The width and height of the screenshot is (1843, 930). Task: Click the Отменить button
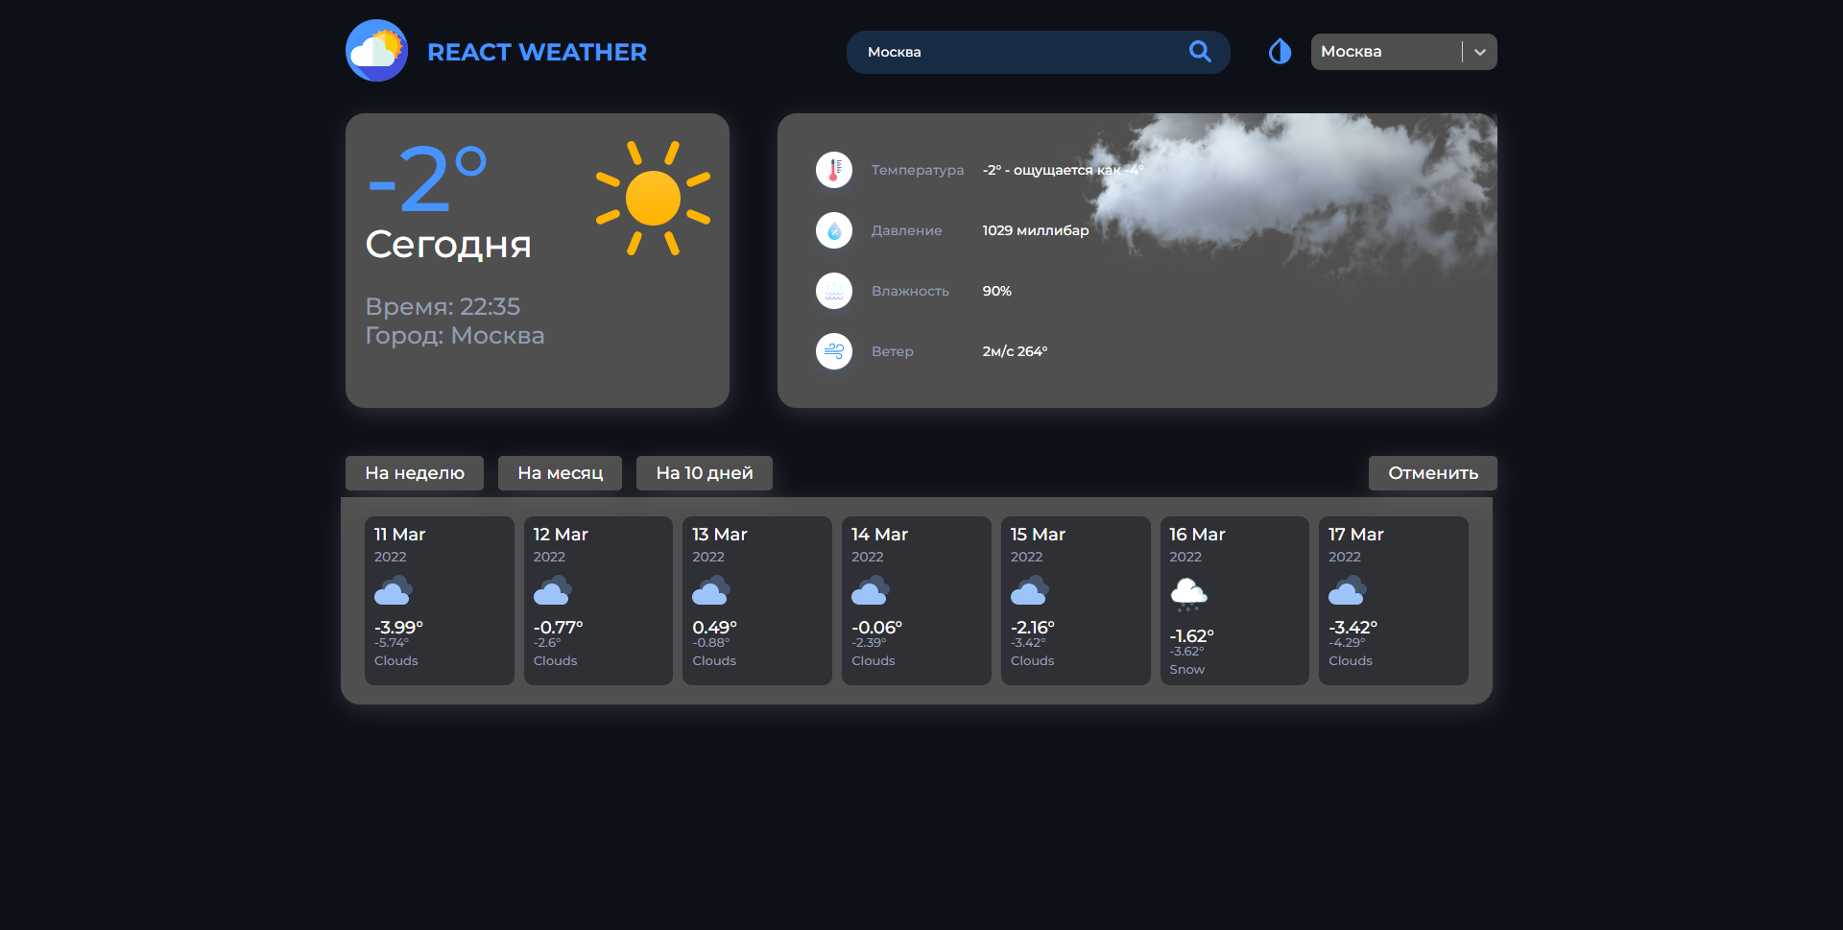[x=1433, y=473]
